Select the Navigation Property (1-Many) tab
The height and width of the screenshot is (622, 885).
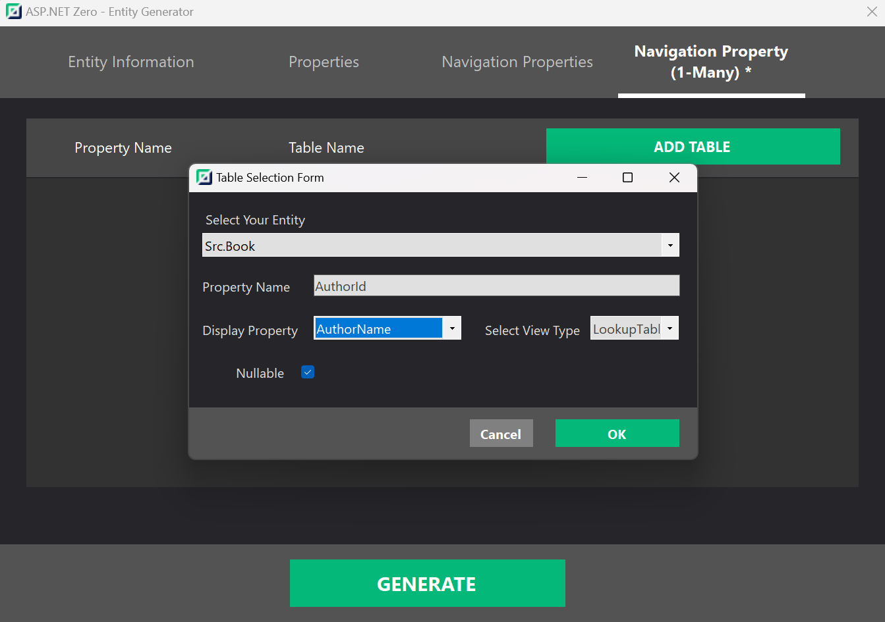pos(711,62)
